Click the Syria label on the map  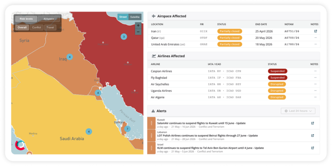[x=24, y=41]
